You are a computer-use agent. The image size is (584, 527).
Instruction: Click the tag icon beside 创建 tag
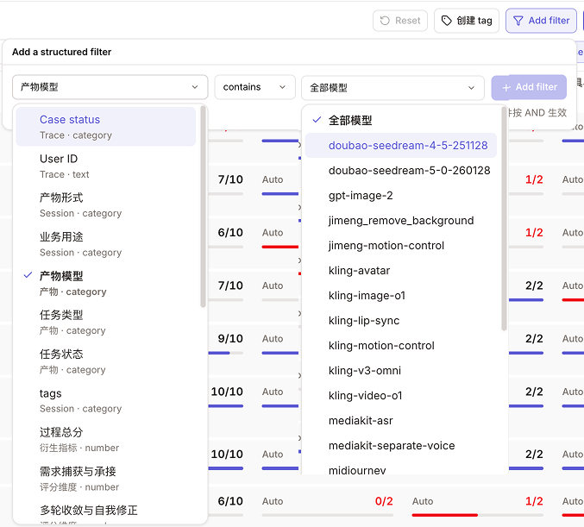pos(446,21)
